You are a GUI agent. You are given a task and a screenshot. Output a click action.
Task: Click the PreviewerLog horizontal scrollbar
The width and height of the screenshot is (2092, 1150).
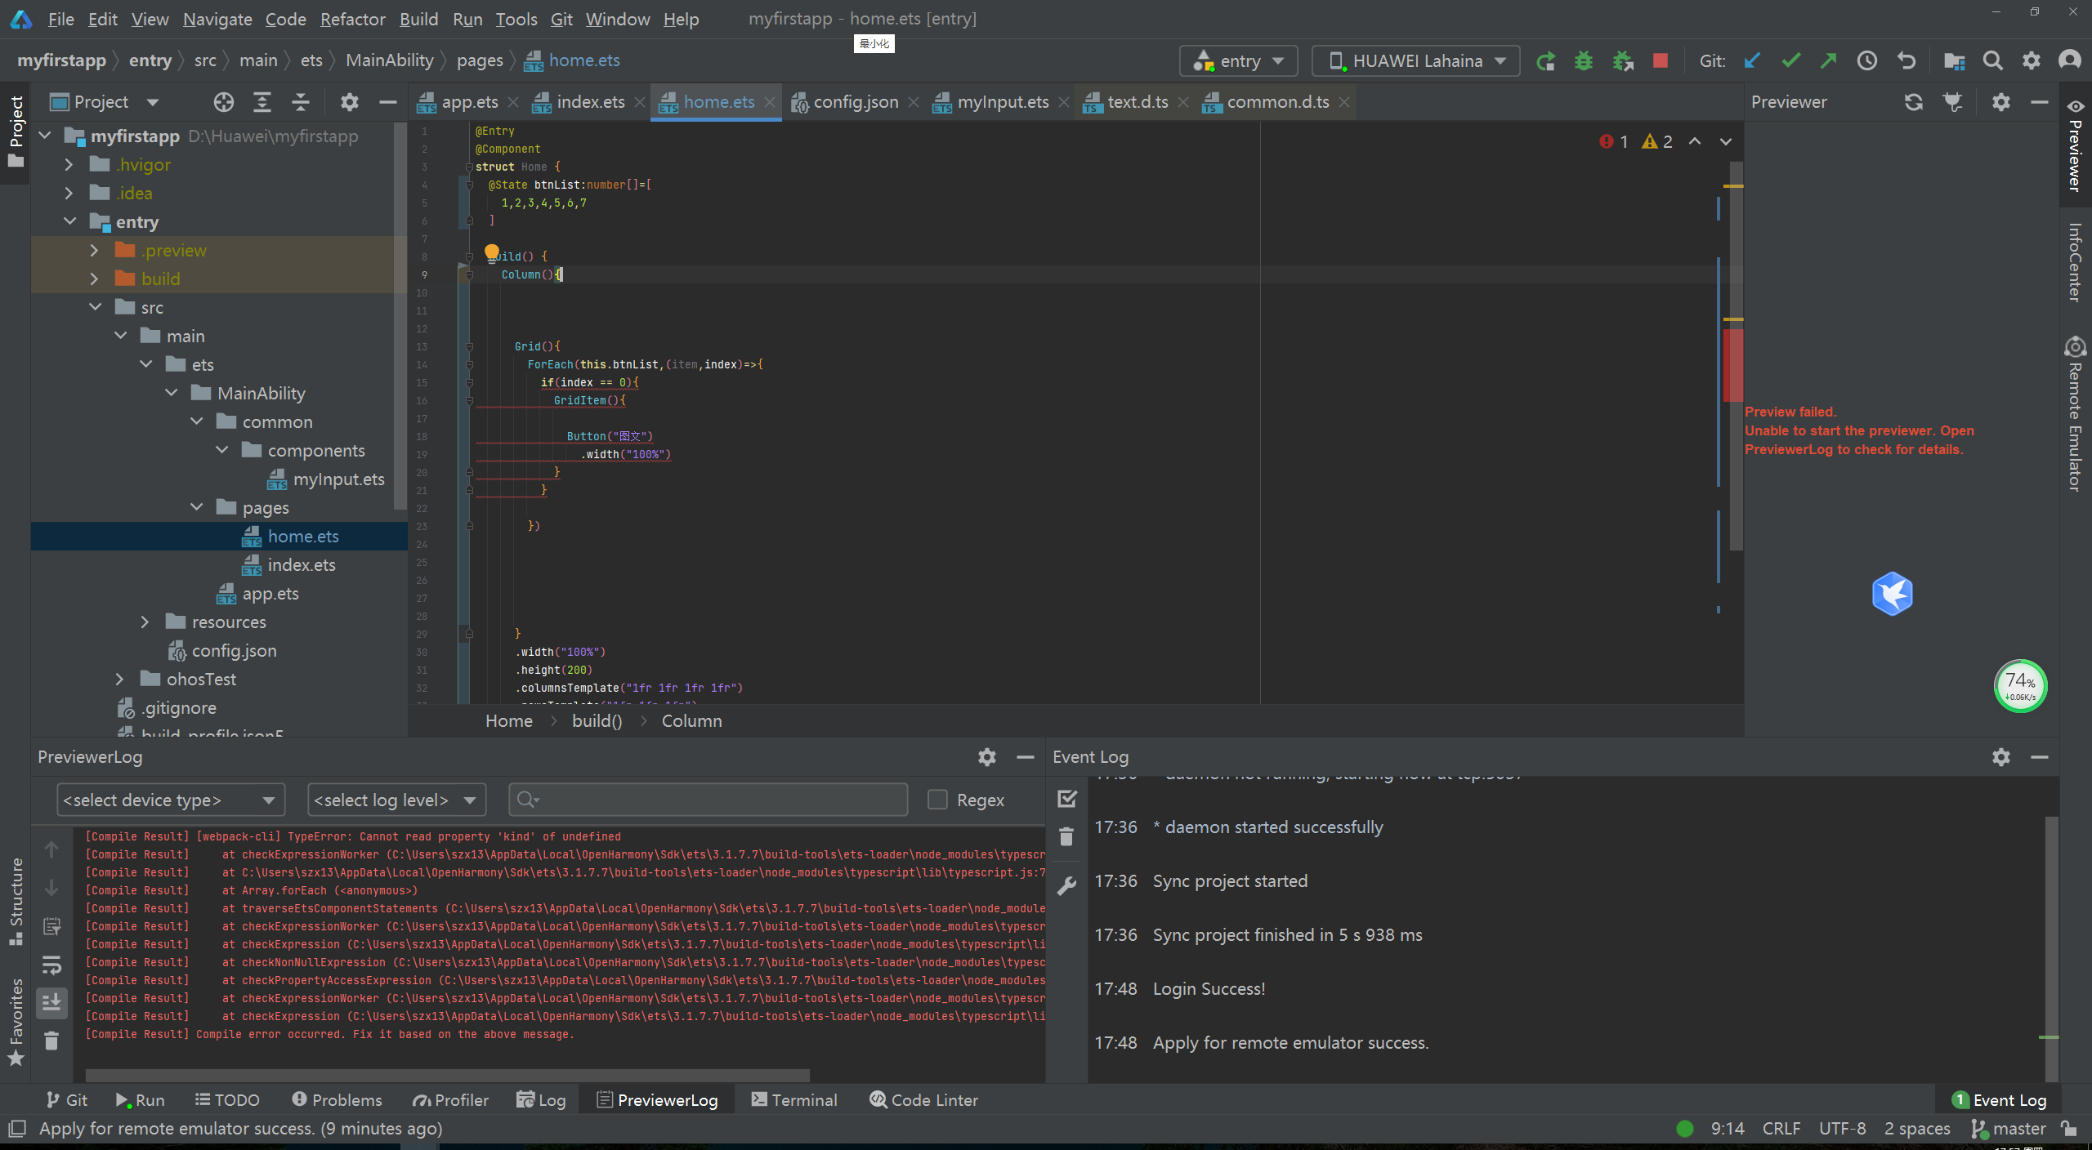(448, 1075)
